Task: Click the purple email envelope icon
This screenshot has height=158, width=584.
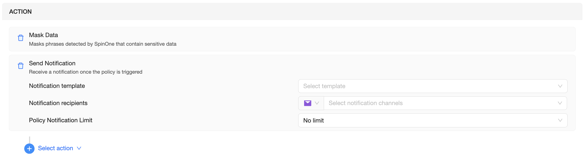Action: 308,103
